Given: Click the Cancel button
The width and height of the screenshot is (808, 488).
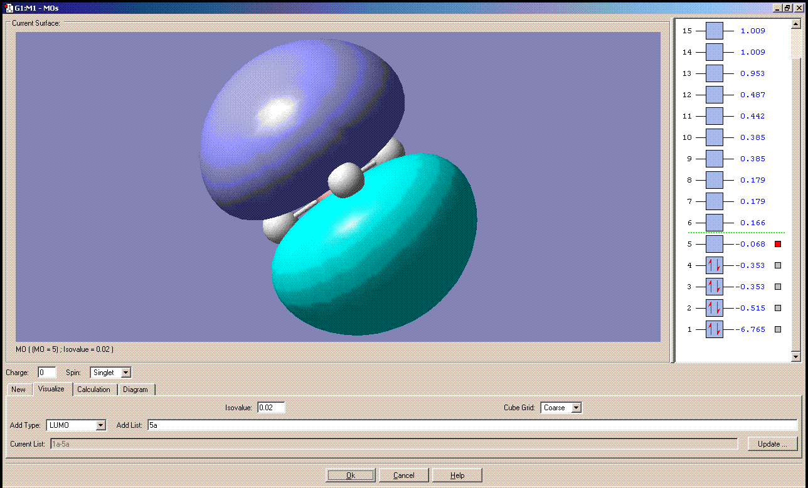Looking at the screenshot, I should pos(404,475).
